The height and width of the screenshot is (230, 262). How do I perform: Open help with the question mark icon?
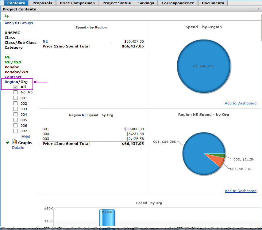tap(258, 9)
